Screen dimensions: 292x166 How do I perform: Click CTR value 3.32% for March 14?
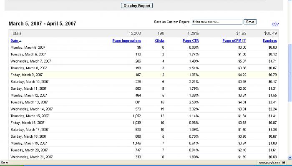pyautogui.click(x=194, y=109)
